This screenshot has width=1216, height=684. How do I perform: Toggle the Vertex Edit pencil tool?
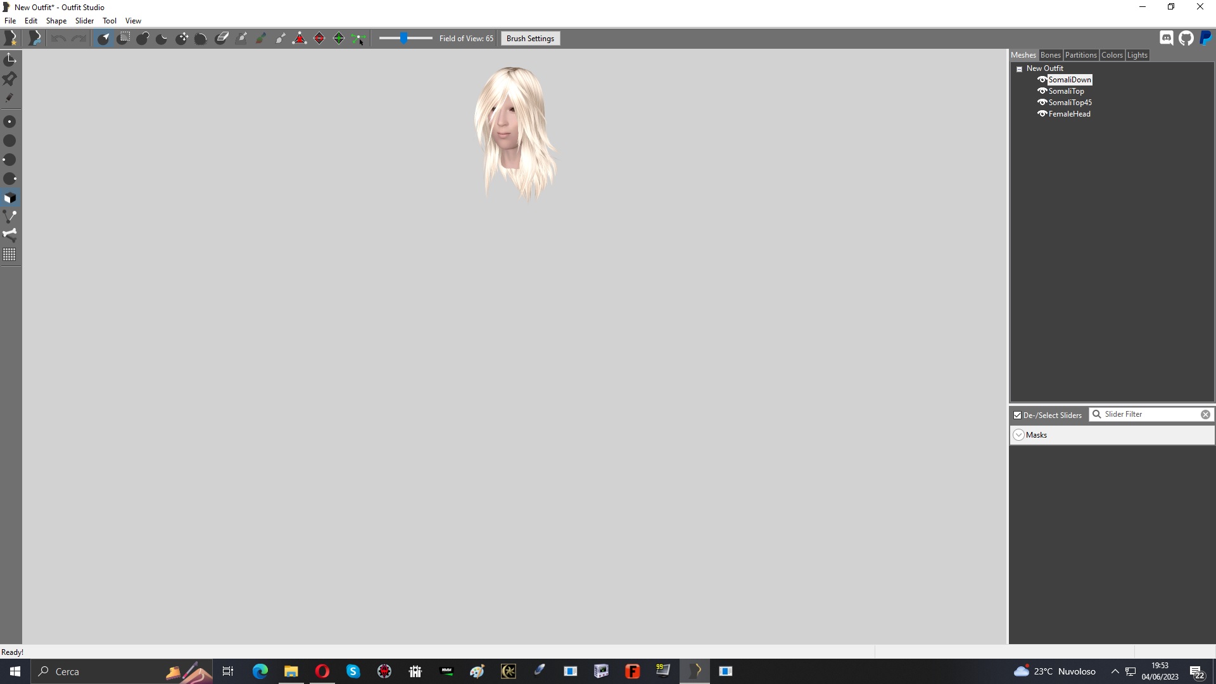[x=10, y=98]
